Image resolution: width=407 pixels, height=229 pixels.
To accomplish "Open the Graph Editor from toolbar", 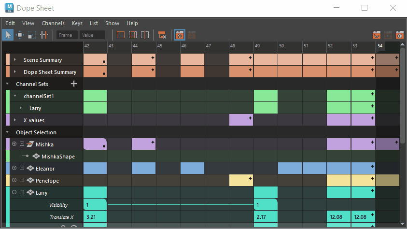I will tap(377, 35).
